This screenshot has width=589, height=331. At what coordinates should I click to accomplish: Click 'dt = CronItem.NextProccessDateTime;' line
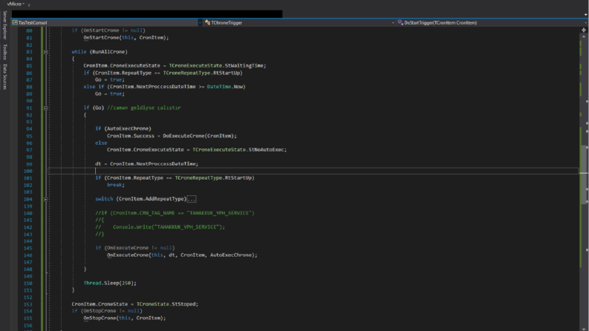point(146,163)
